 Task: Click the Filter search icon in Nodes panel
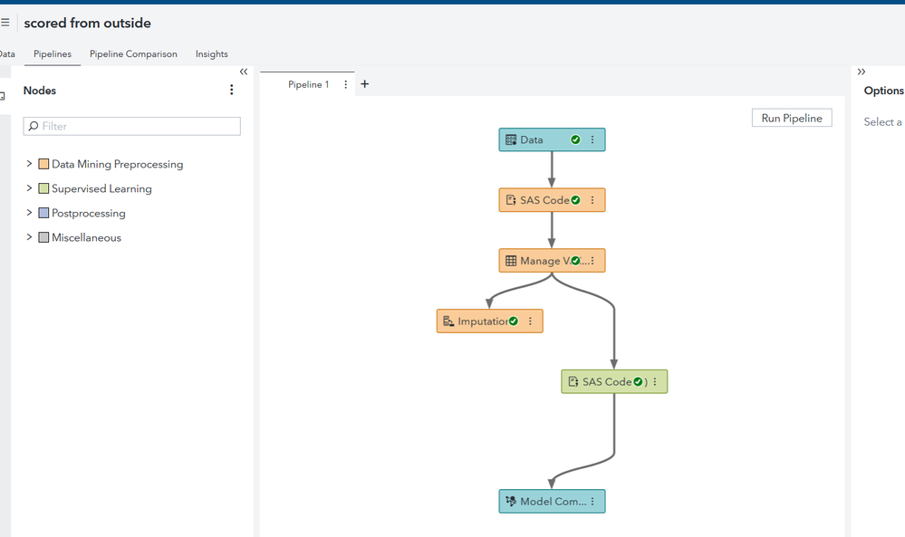[x=33, y=126]
